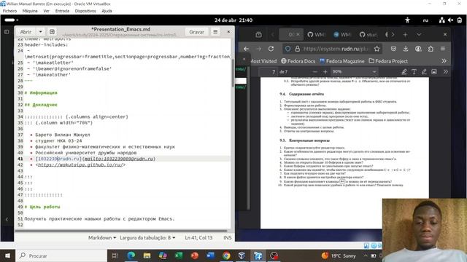Select the PDF highlight tool
This screenshot has width=467, height=262.
click(x=404, y=72)
